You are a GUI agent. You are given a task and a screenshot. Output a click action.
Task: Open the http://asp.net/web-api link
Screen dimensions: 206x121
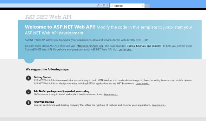(90, 46)
